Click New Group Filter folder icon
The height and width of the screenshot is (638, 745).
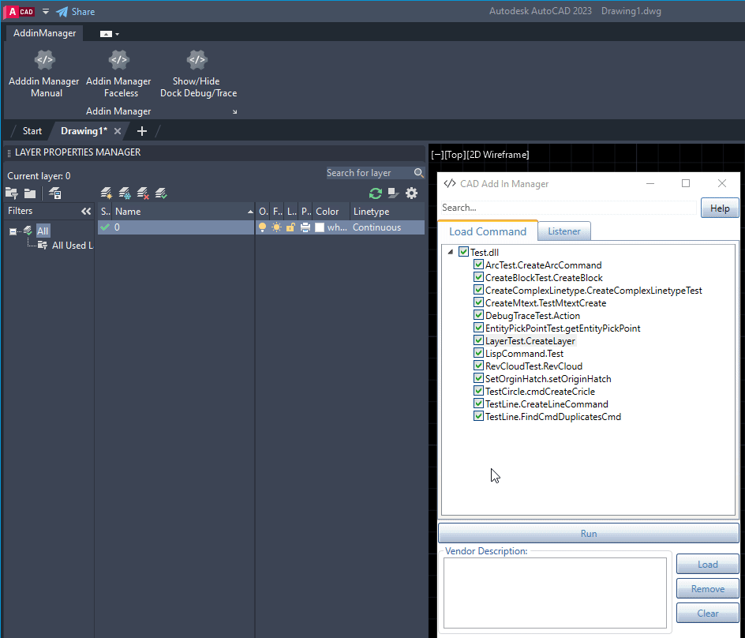30,193
